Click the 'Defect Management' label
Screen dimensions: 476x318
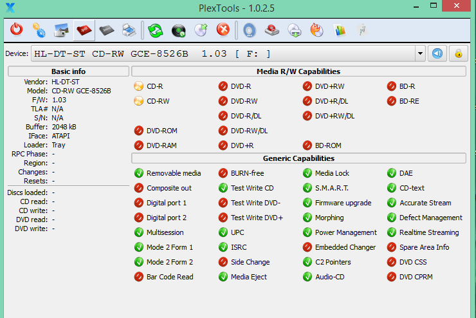click(x=431, y=218)
